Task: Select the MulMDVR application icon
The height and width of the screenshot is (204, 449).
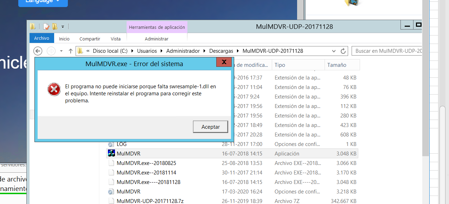Action: tap(111, 153)
